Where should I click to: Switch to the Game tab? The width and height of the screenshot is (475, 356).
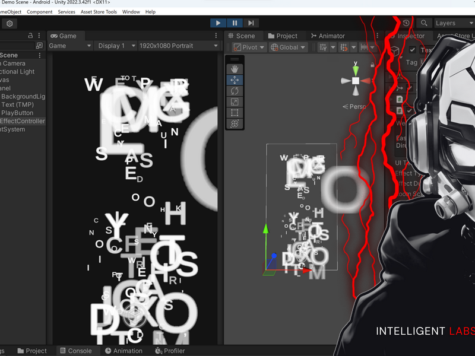coord(64,36)
